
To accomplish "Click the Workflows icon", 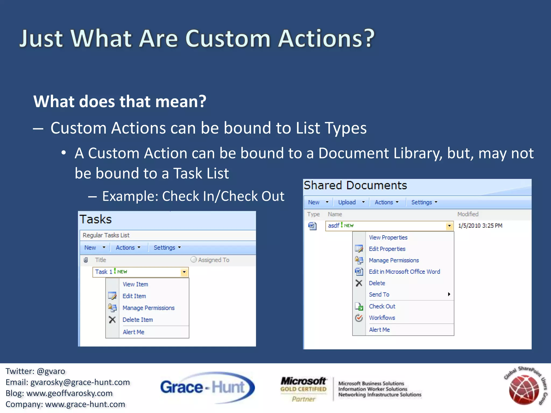I will coord(359,318).
